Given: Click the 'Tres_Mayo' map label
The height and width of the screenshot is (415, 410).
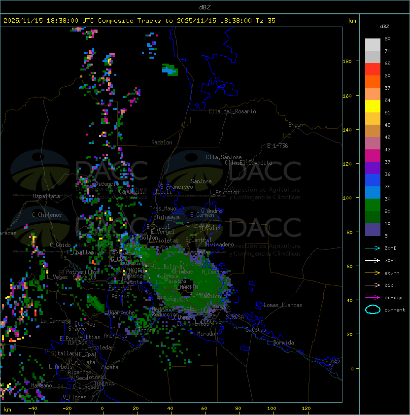Looking at the screenshot, I should coord(163,208).
